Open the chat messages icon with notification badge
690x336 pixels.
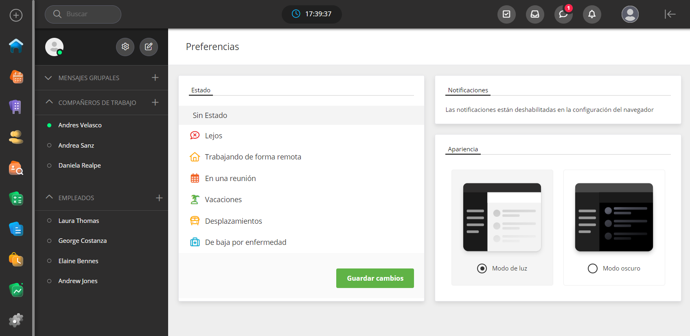563,15
